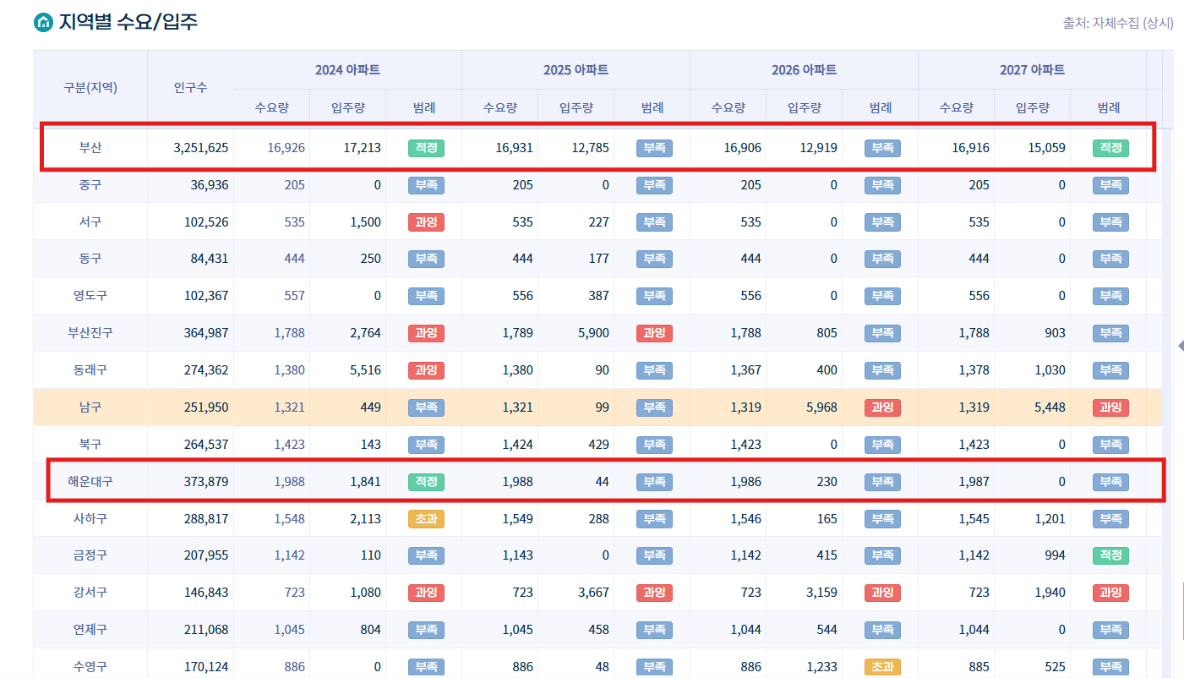Click the 2024 적정 badge in 부산 row
The width and height of the screenshot is (1184, 678).
[x=426, y=148]
